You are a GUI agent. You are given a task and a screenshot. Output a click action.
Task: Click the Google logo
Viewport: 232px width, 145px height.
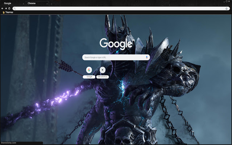(x=116, y=43)
